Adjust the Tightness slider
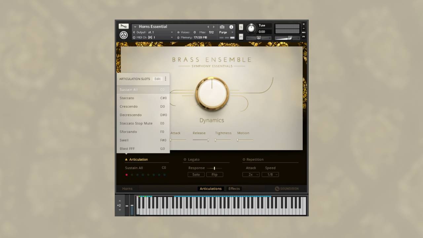Image resolution: width=423 pixels, height=238 pixels. tap(223, 140)
